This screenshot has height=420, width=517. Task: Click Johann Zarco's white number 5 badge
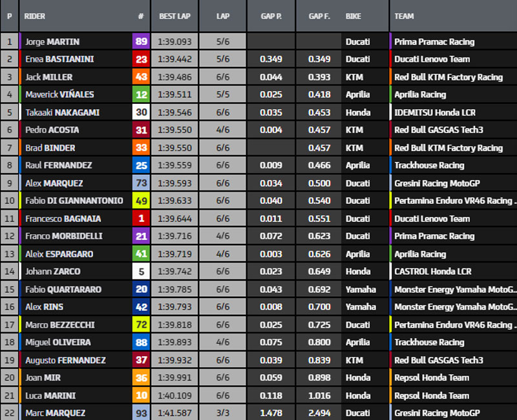click(x=141, y=272)
